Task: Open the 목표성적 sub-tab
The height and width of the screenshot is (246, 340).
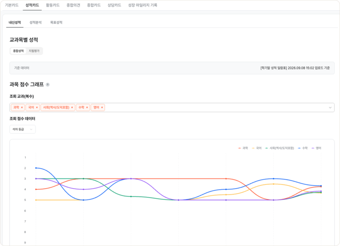Action: pyautogui.click(x=56, y=22)
